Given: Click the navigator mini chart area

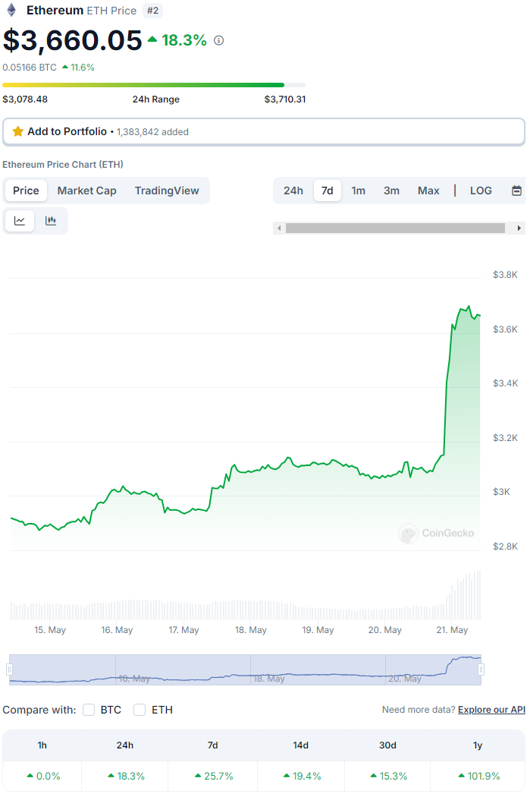Looking at the screenshot, I should pyautogui.click(x=245, y=670).
